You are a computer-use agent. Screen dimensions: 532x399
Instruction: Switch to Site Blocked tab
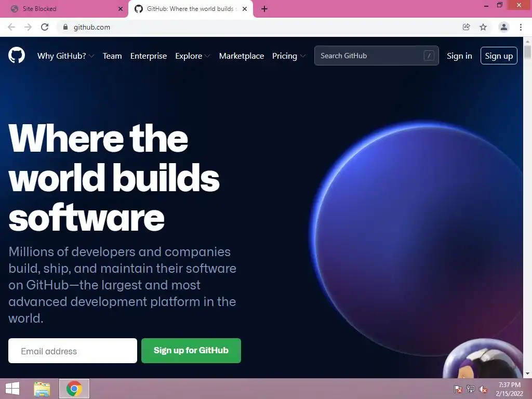point(64,9)
